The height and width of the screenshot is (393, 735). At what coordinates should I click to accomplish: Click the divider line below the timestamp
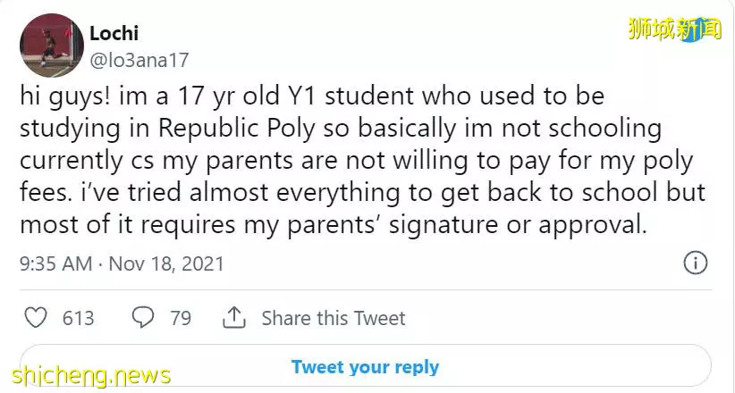tap(366, 290)
